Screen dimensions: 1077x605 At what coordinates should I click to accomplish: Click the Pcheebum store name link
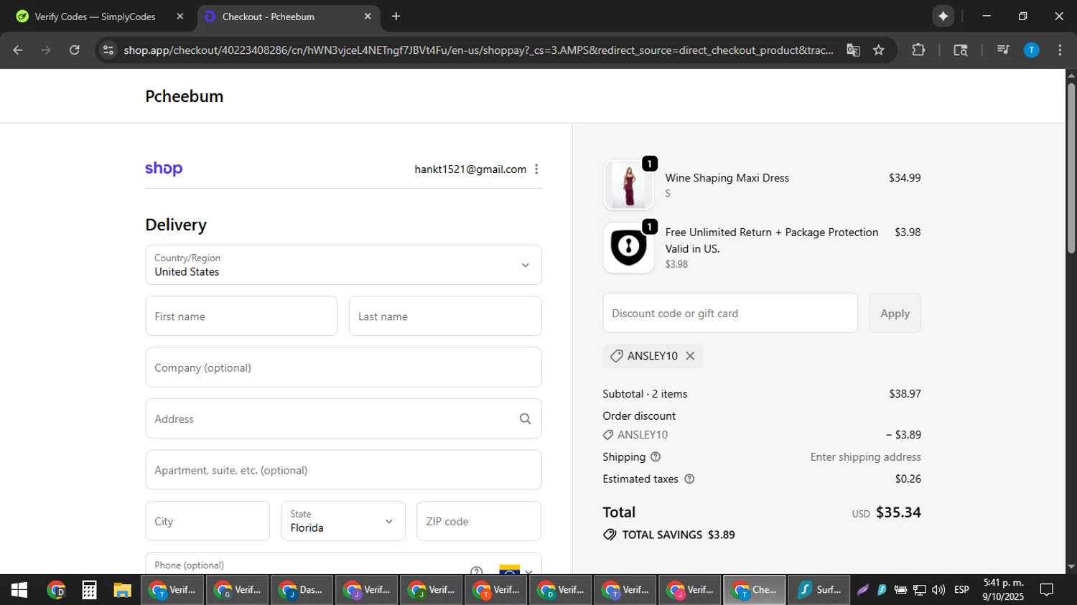pos(185,96)
